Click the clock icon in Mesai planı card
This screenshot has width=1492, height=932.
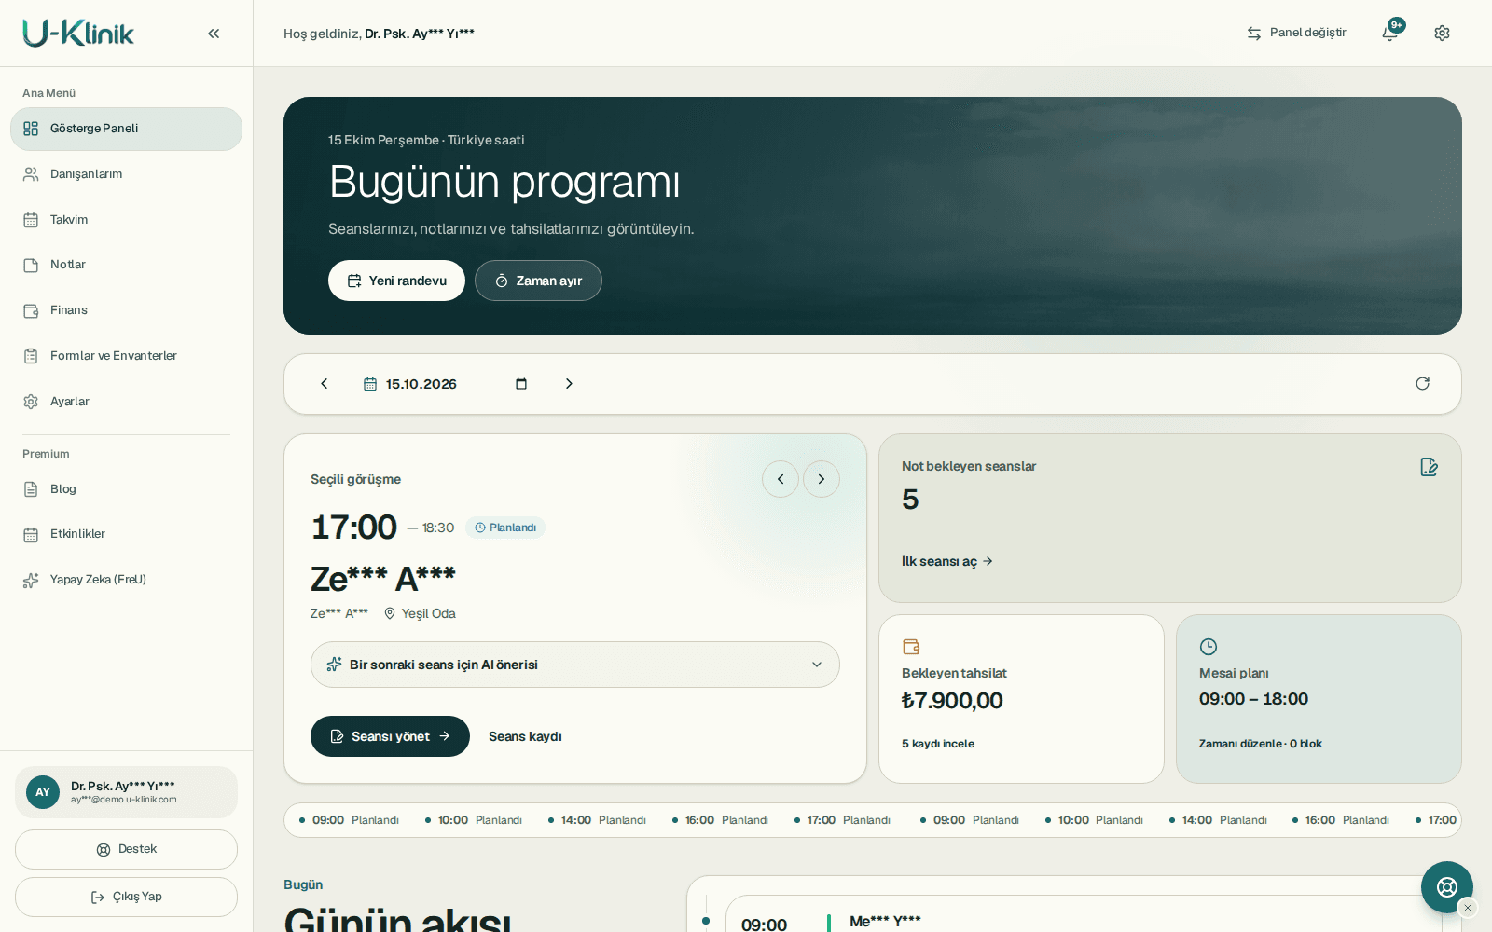[x=1209, y=647]
